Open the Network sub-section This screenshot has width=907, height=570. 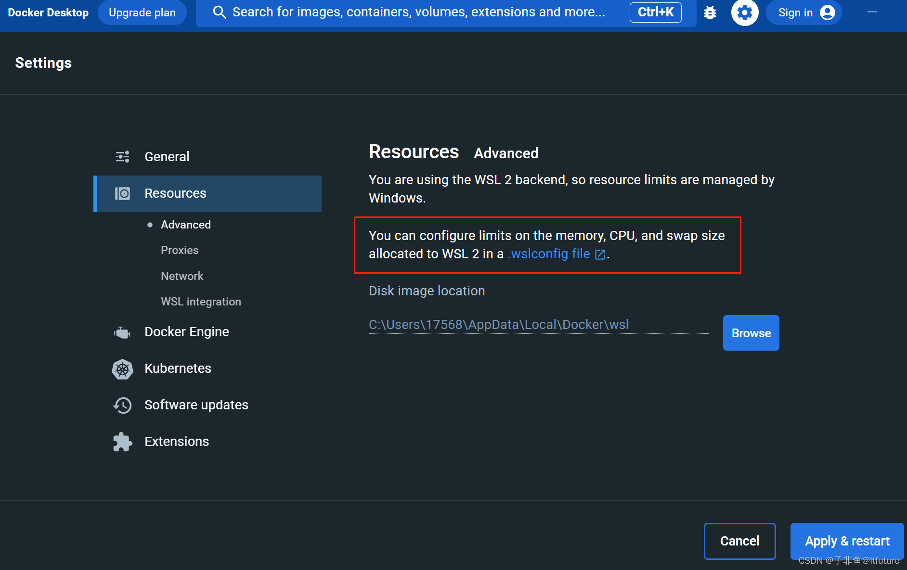tap(182, 276)
